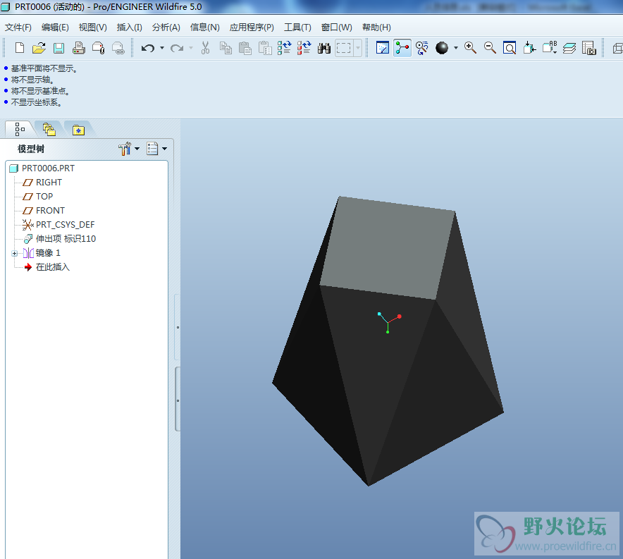Click the black sphere appearance gallery icon

442,48
